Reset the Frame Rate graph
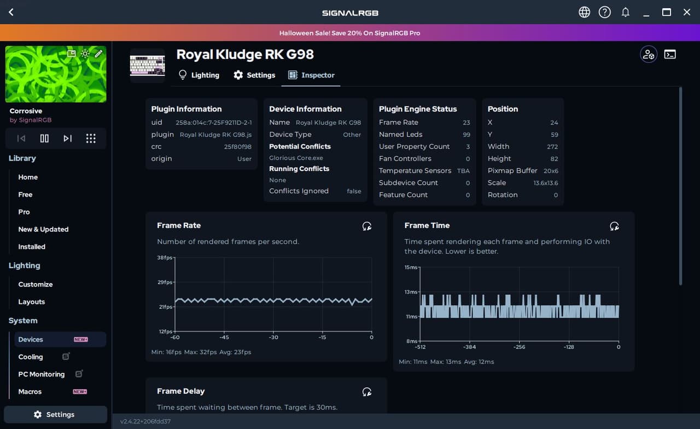700x429 pixels. coord(367,226)
